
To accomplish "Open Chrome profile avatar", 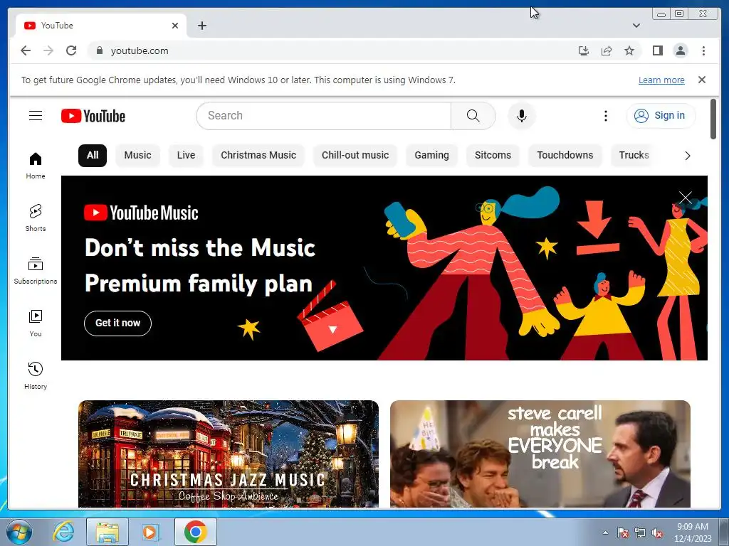I will pyautogui.click(x=680, y=50).
